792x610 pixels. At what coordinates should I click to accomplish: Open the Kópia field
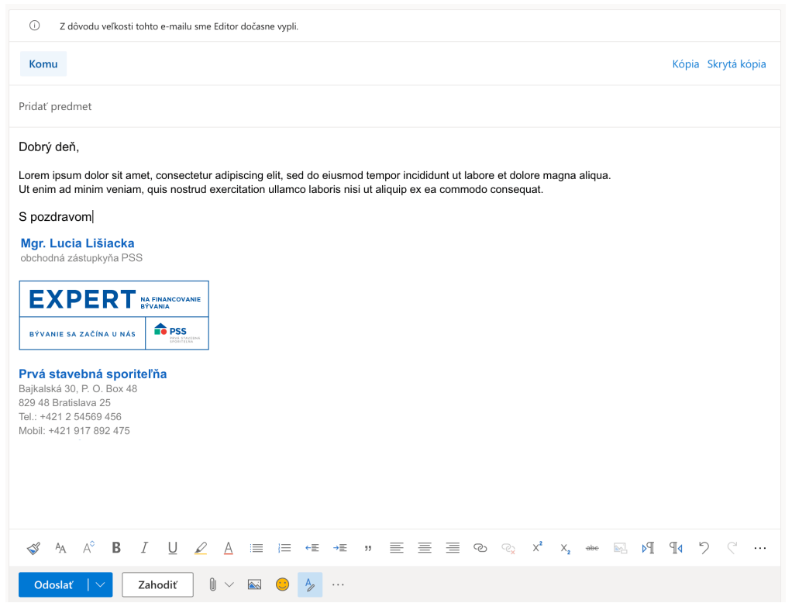coord(685,64)
